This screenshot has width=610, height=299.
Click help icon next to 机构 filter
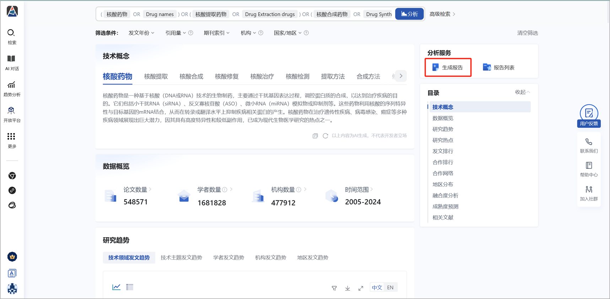(x=261, y=33)
